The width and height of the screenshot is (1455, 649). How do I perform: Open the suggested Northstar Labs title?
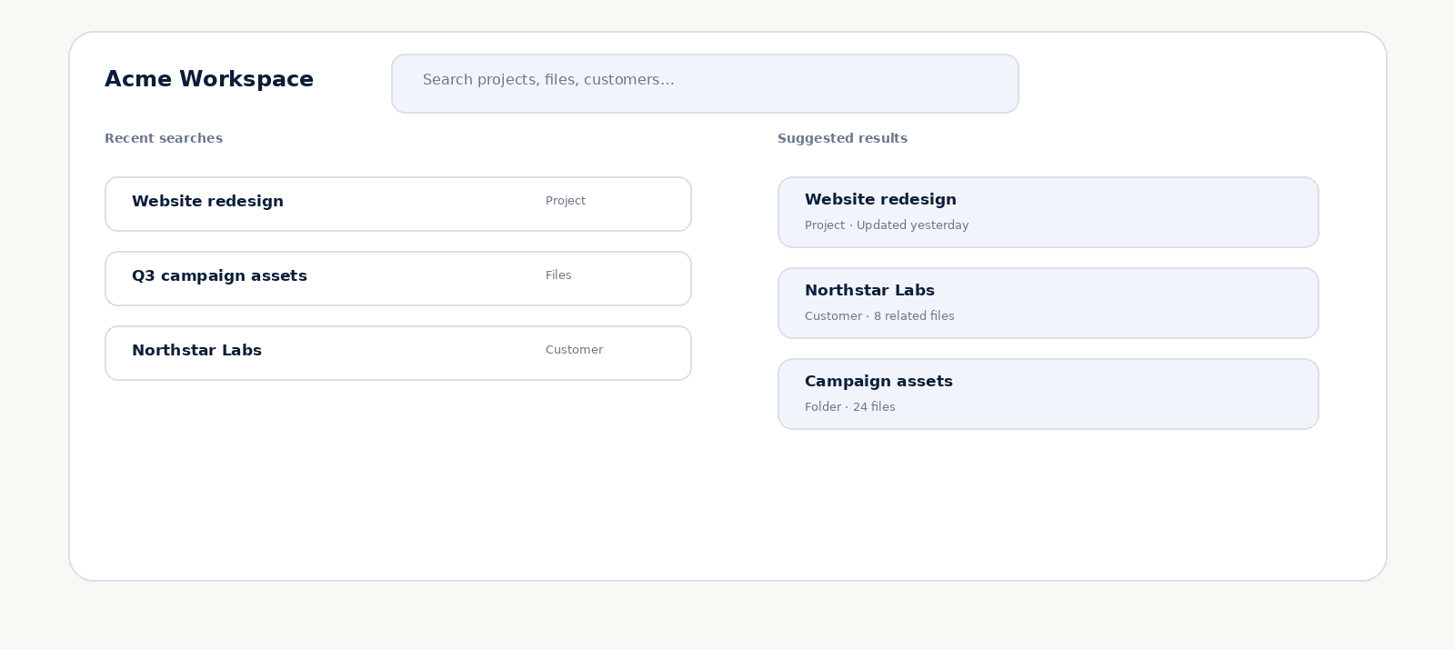(x=869, y=290)
